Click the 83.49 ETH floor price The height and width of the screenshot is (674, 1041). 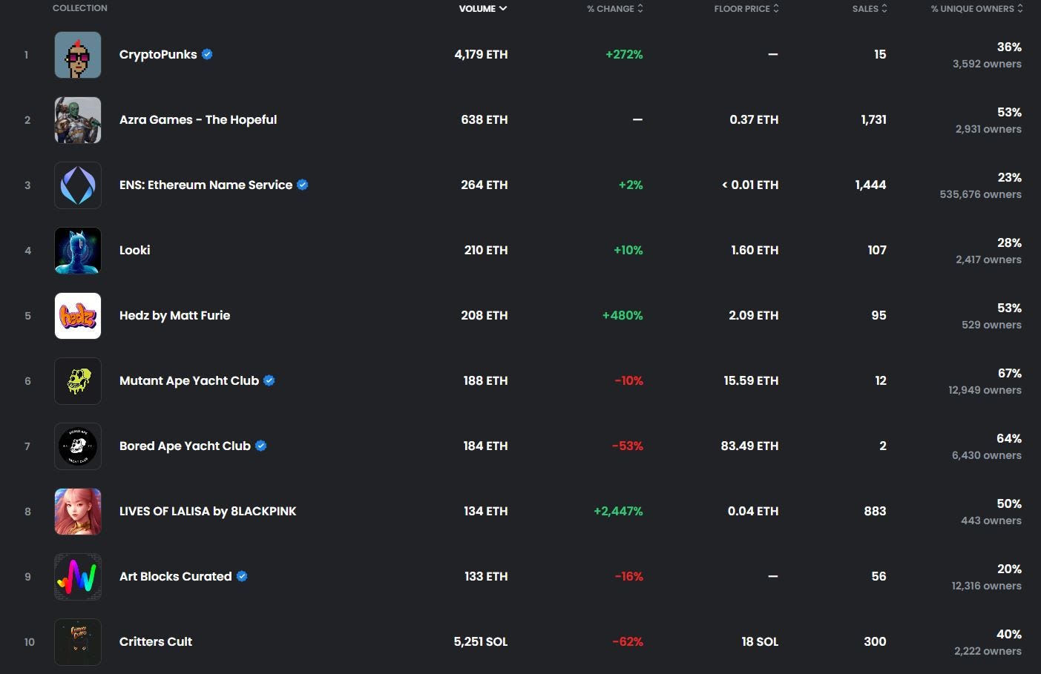pos(749,446)
